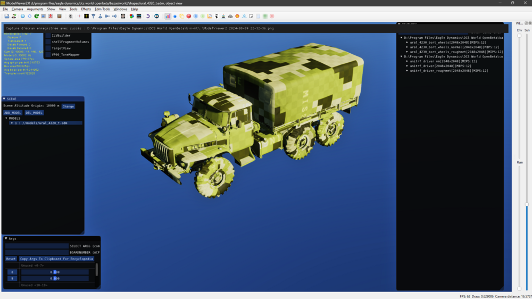Click Copy Args To Clipboard For Encyclopedia
This screenshot has height=299, width=532.
[x=56, y=259]
